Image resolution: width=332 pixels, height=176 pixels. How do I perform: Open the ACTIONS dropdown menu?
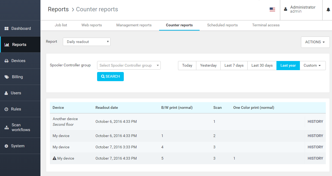click(x=315, y=42)
